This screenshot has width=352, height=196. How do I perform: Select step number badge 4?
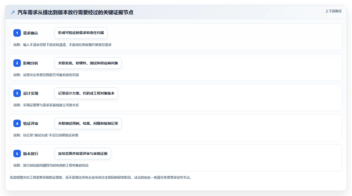[17, 123]
